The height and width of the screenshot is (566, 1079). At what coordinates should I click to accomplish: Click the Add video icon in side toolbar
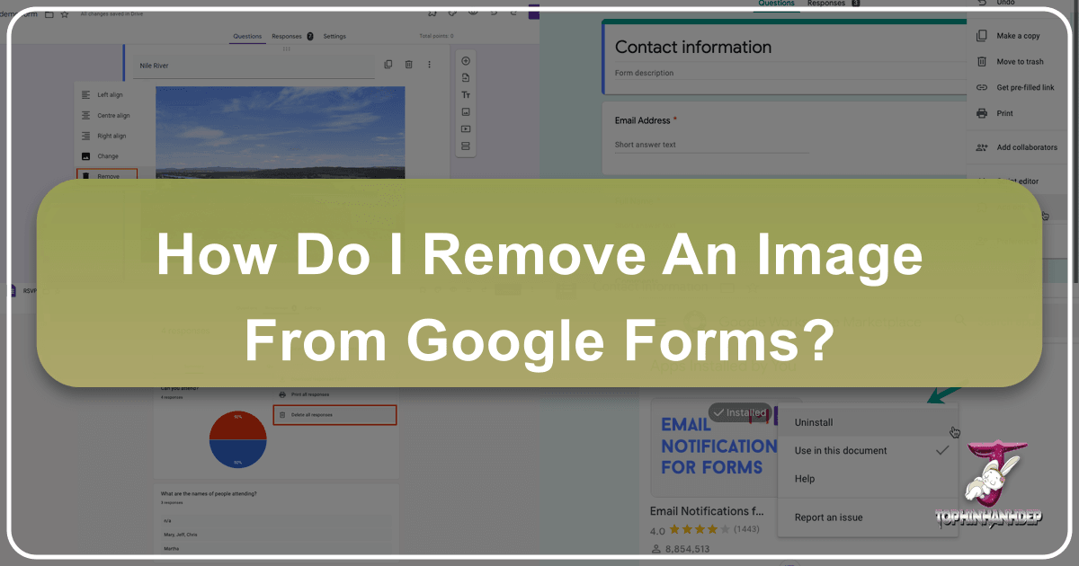(x=466, y=129)
